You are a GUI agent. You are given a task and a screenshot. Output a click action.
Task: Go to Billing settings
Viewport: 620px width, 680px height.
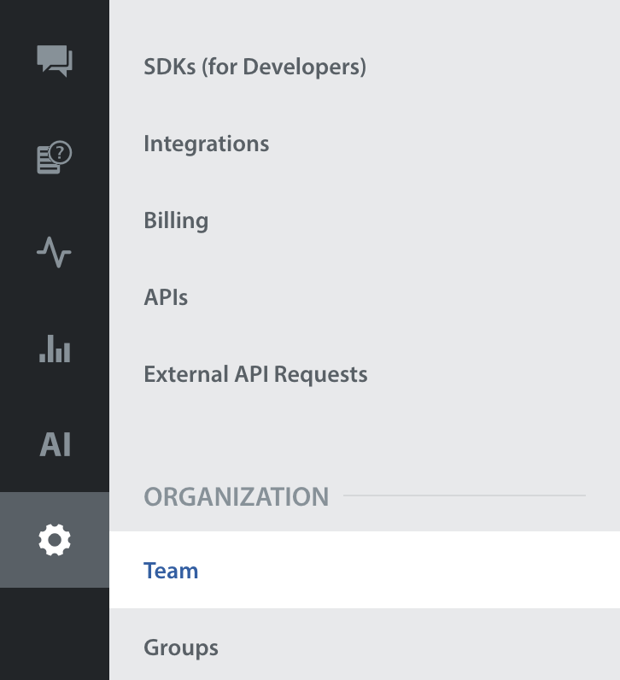click(x=176, y=220)
